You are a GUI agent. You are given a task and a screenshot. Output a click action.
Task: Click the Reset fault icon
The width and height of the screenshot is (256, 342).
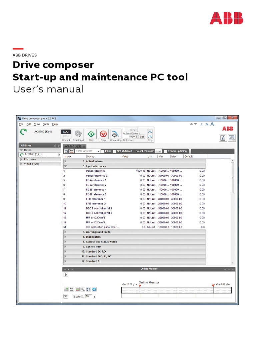pos(78,134)
